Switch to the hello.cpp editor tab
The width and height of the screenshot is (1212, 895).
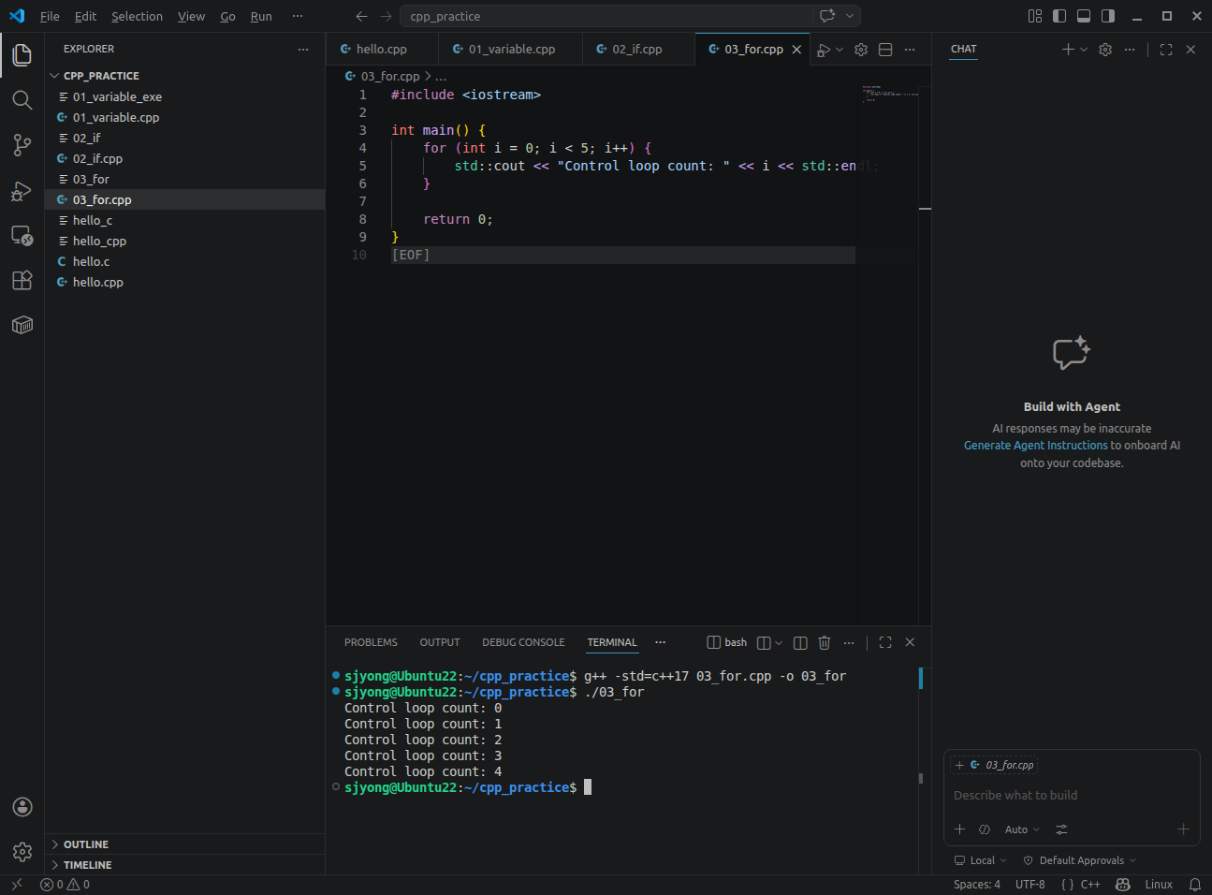[x=381, y=50]
